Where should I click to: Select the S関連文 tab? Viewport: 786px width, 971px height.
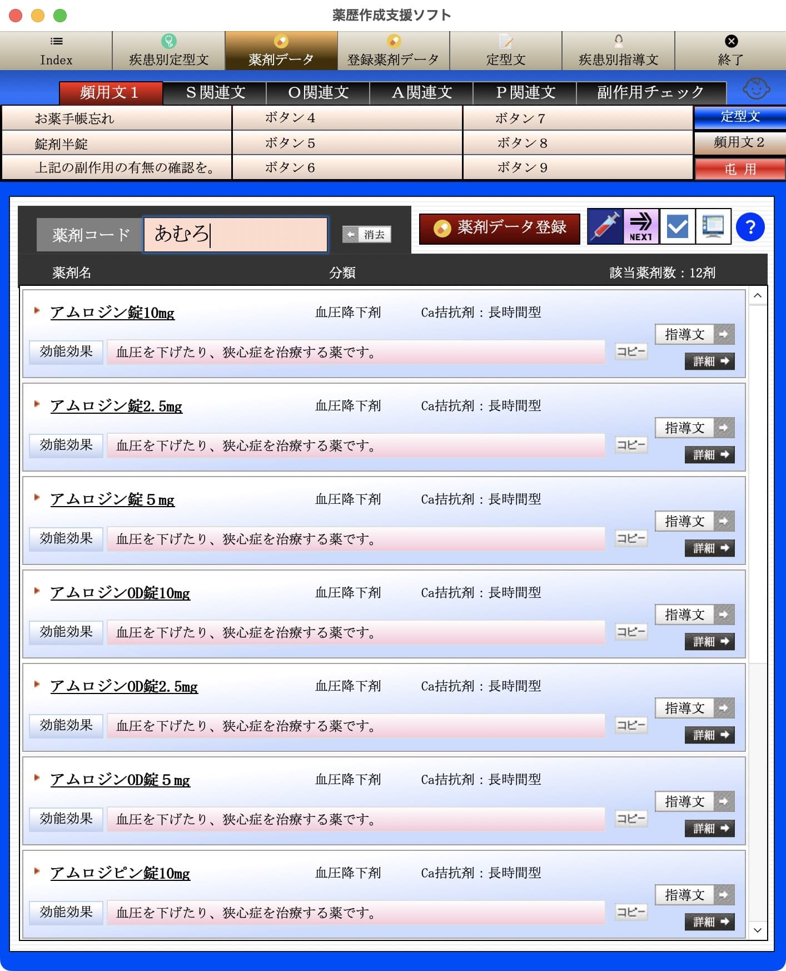click(x=215, y=93)
